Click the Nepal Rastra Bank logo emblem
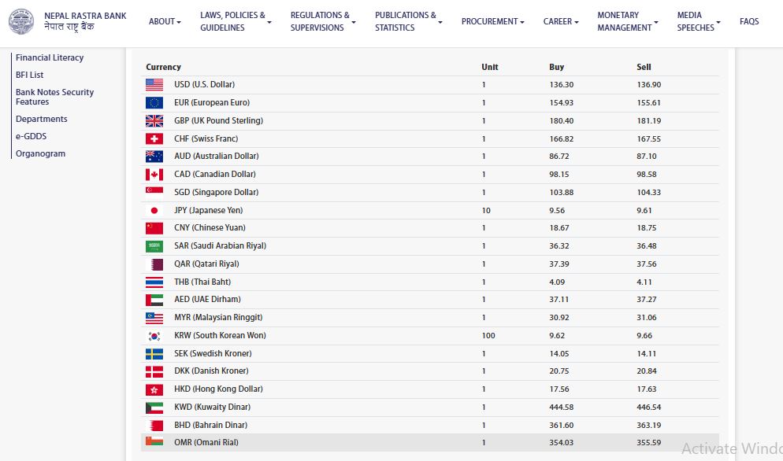Viewport: 783px width, 461px height. coord(21,21)
